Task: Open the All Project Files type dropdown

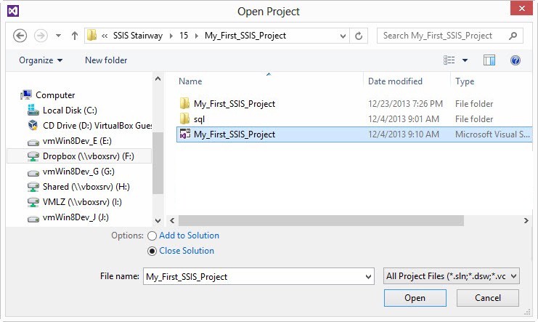Action: pyautogui.click(x=452, y=276)
